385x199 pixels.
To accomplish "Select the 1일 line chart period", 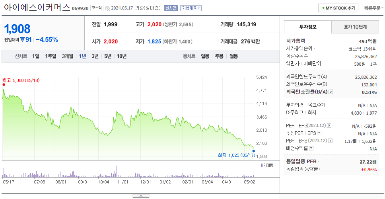I will tap(36, 56).
